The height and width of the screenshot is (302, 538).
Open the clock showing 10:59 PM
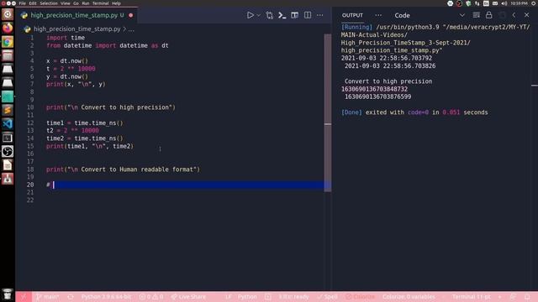pyautogui.click(x=519, y=3)
